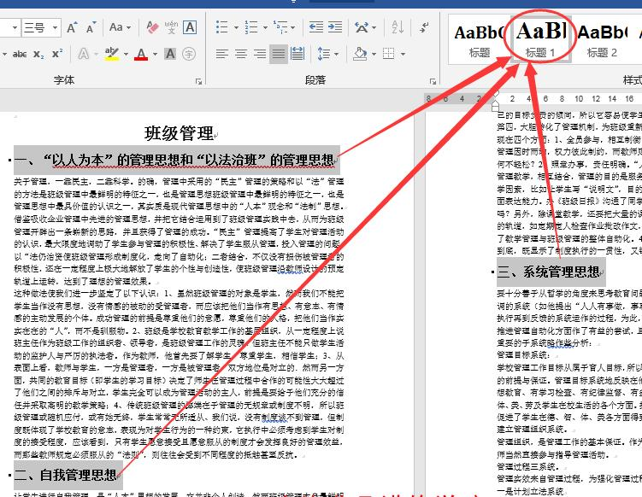Click the Align Left icon
Screen dimensions: 642x497
[x=222, y=54]
